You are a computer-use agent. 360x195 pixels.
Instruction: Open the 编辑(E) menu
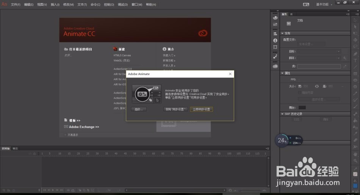(29, 5)
